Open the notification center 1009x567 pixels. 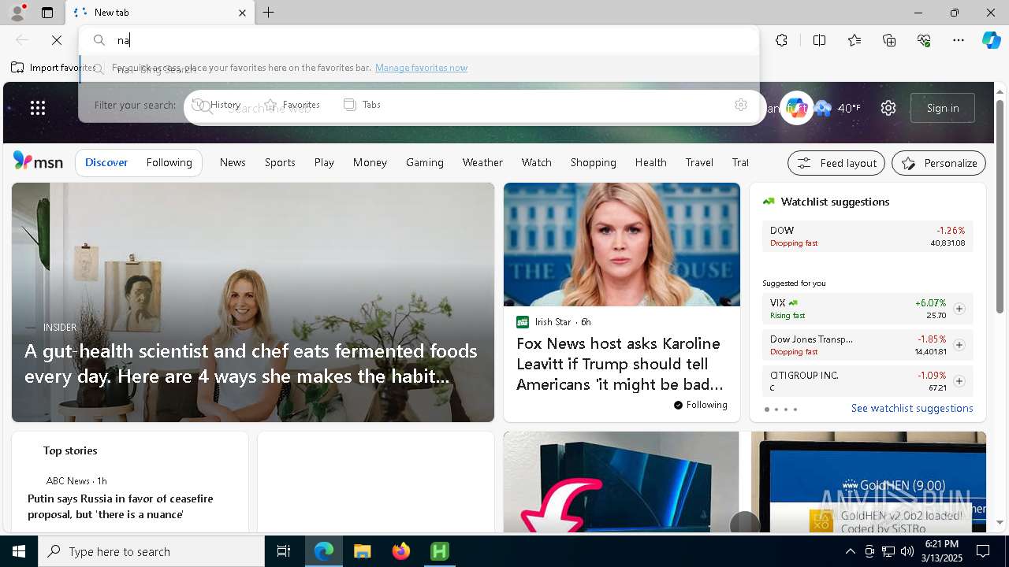tap(983, 551)
